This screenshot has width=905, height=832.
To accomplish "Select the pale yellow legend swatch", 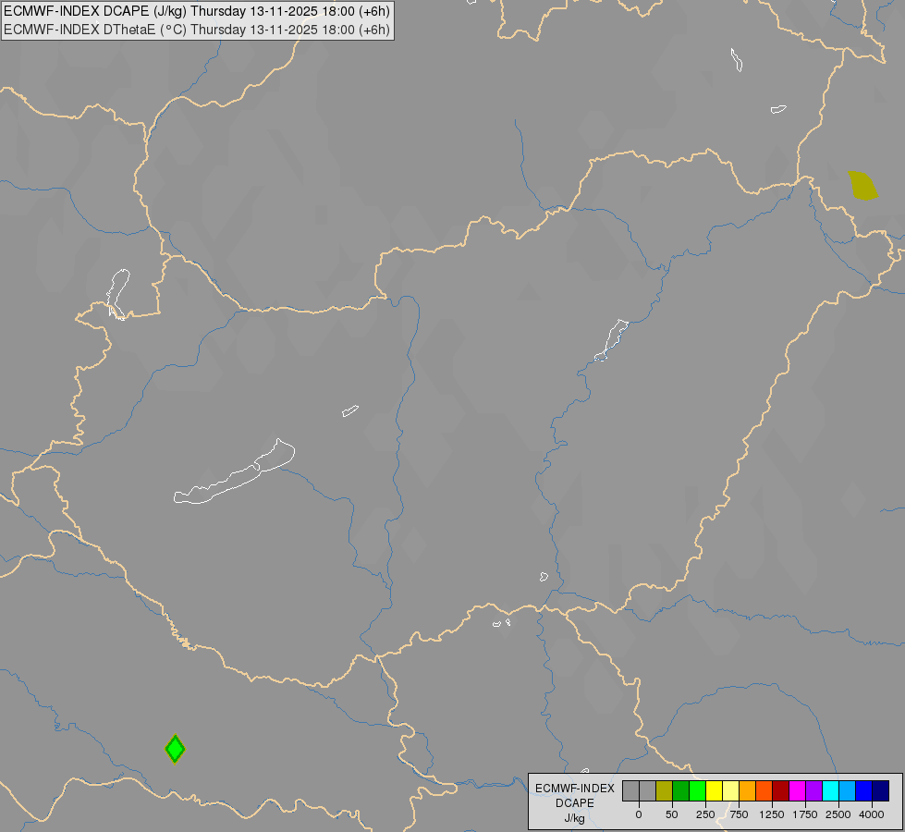I will (730, 791).
